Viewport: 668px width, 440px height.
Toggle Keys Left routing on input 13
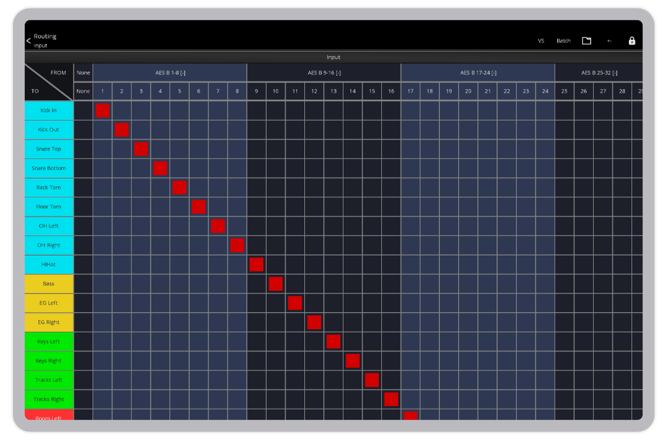click(x=333, y=341)
